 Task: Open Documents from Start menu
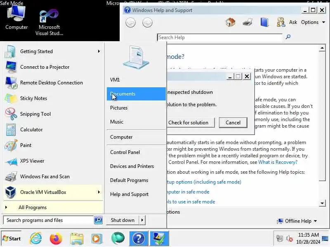(136, 94)
